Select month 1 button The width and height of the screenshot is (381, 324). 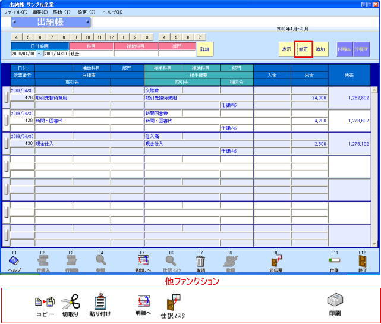point(124,37)
